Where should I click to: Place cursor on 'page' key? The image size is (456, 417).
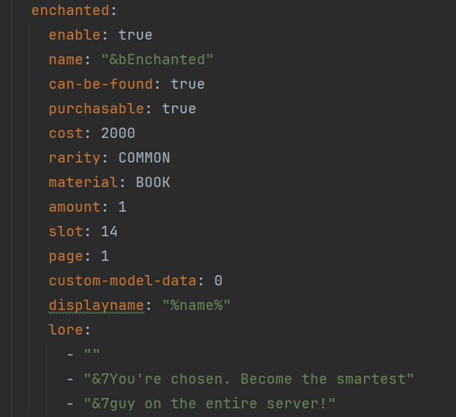[x=66, y=257]
